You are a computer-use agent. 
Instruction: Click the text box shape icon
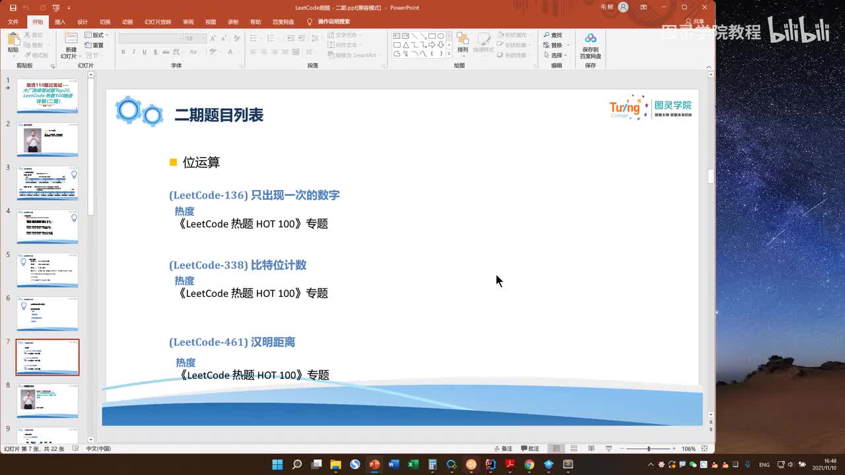(x=397, y=36)
